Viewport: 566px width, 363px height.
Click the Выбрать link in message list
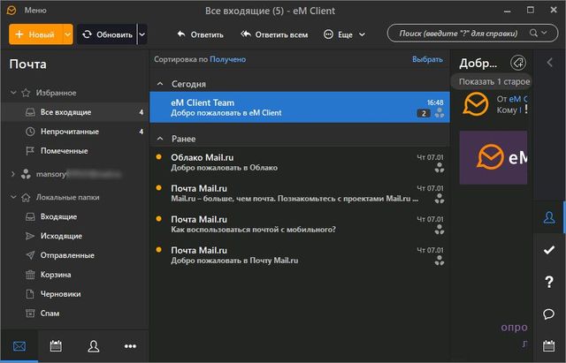(427, 59)
